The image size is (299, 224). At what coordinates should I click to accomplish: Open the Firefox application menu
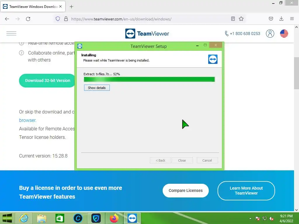point(292,19)
